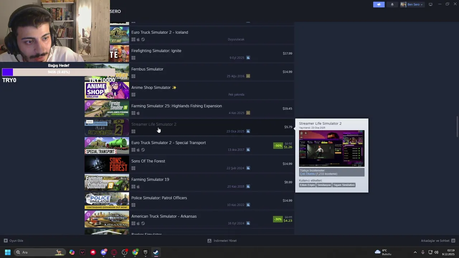Screen dimensions: 459x258
Task: Click the friends chat icon
Action: tap(453, 241)
